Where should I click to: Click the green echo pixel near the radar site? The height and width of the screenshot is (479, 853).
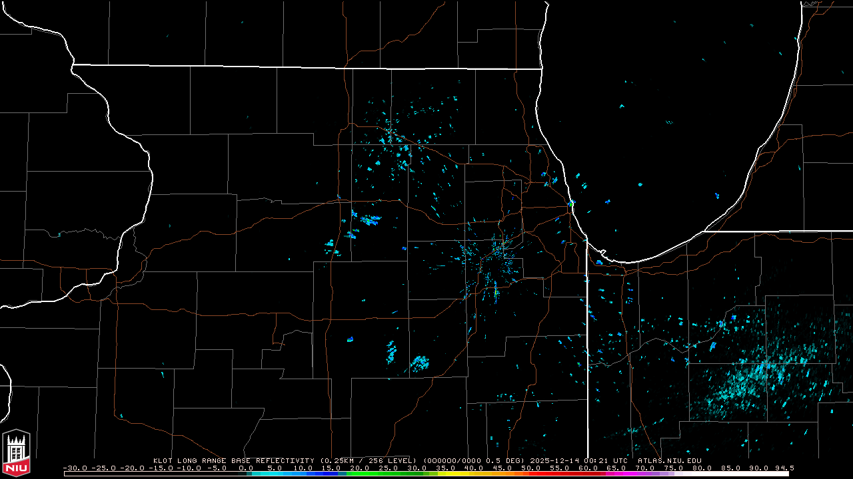[496, 291]
